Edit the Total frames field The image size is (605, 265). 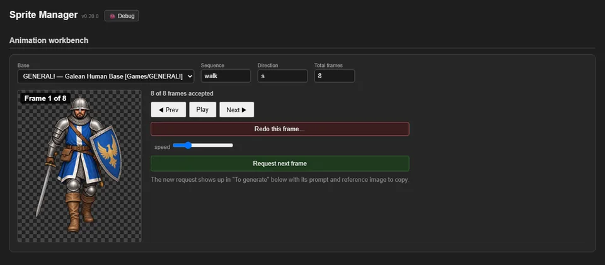(335, 76)
